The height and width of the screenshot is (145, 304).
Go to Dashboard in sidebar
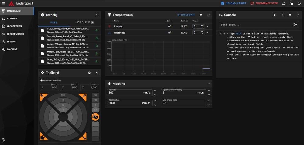click(17, 11)
